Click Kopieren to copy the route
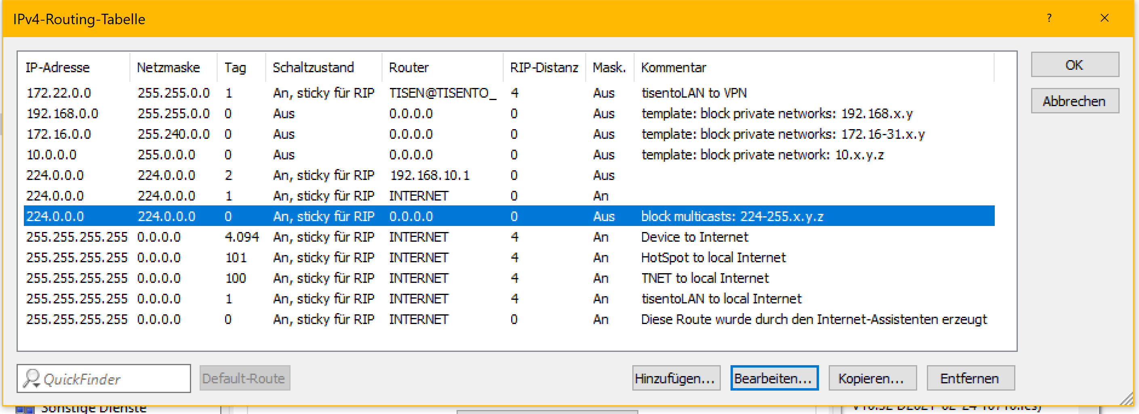 coord(872,378)
